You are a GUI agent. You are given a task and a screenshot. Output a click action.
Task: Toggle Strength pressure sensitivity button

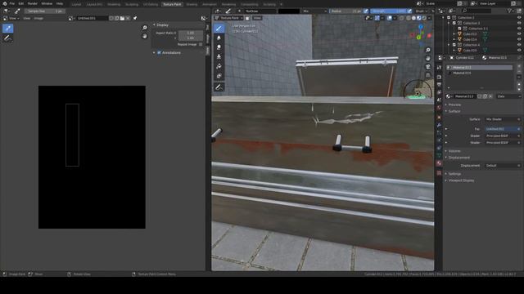(409, 11)
